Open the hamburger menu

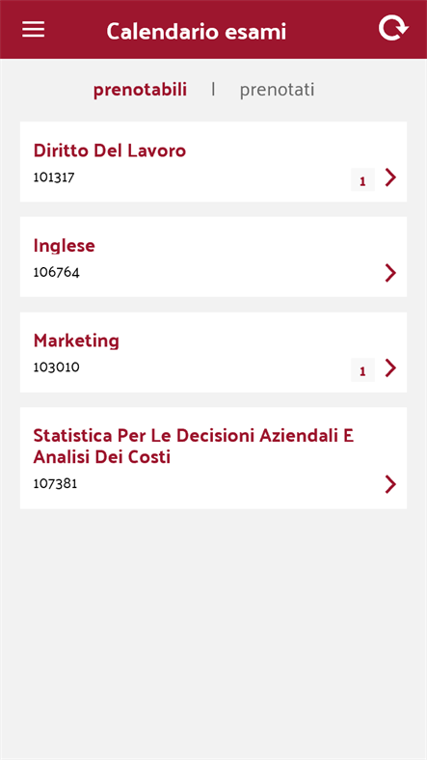pos(34,30)
